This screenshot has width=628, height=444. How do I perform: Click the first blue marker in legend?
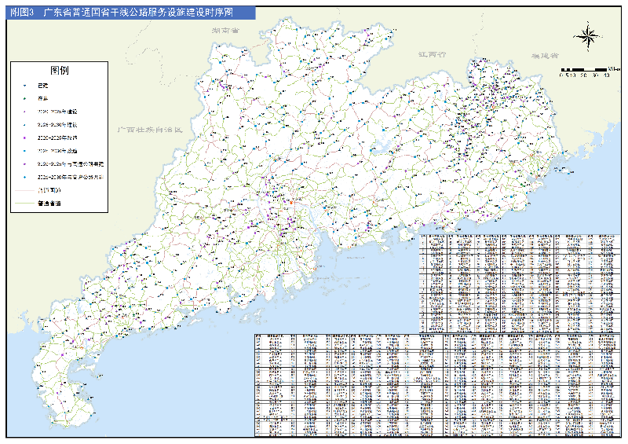(x=24, y=85)
